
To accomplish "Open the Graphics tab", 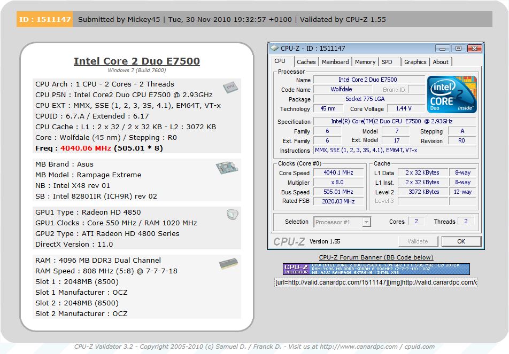I will point(415,62).
